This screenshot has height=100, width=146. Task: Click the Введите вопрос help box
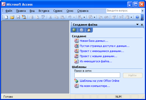click(124, 11)
